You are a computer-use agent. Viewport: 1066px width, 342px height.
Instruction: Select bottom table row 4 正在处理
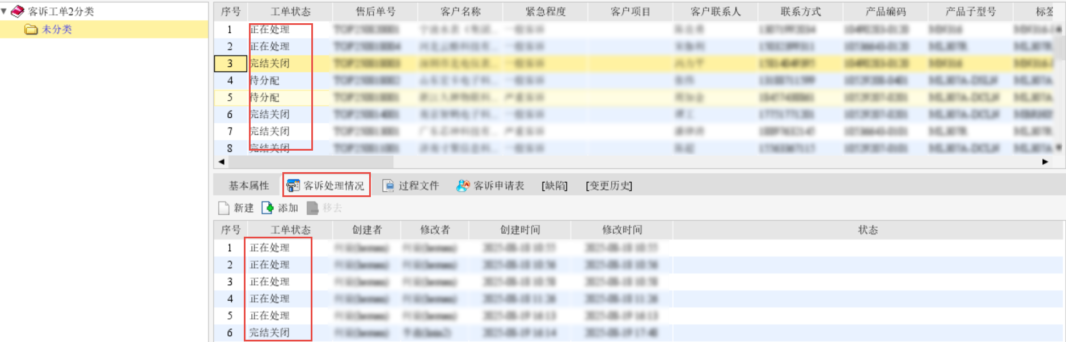pos(270,299)
